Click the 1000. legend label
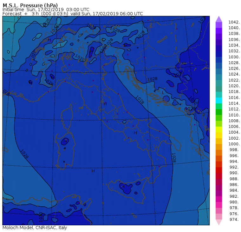The width and height of the screenshot is (241, 232). point(234,144)
